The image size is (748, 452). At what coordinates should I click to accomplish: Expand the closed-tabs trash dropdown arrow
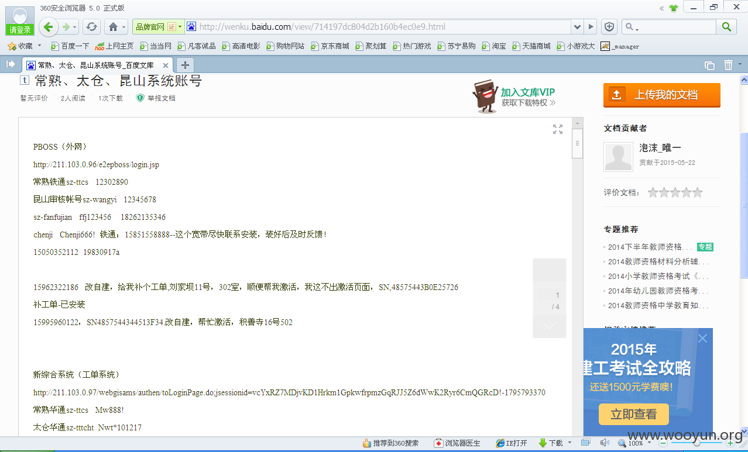740,65
